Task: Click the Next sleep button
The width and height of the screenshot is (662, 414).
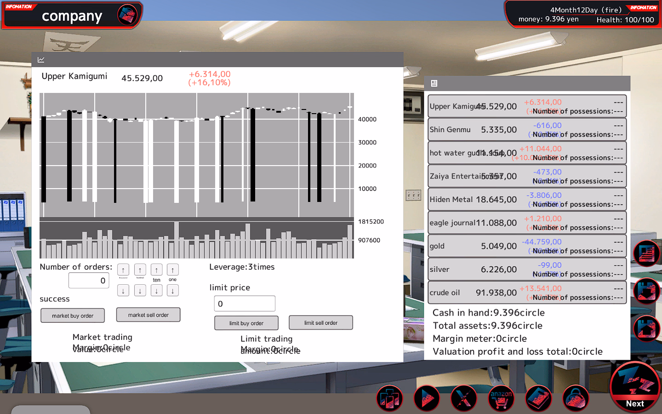Action: click(x=635, y=387)
